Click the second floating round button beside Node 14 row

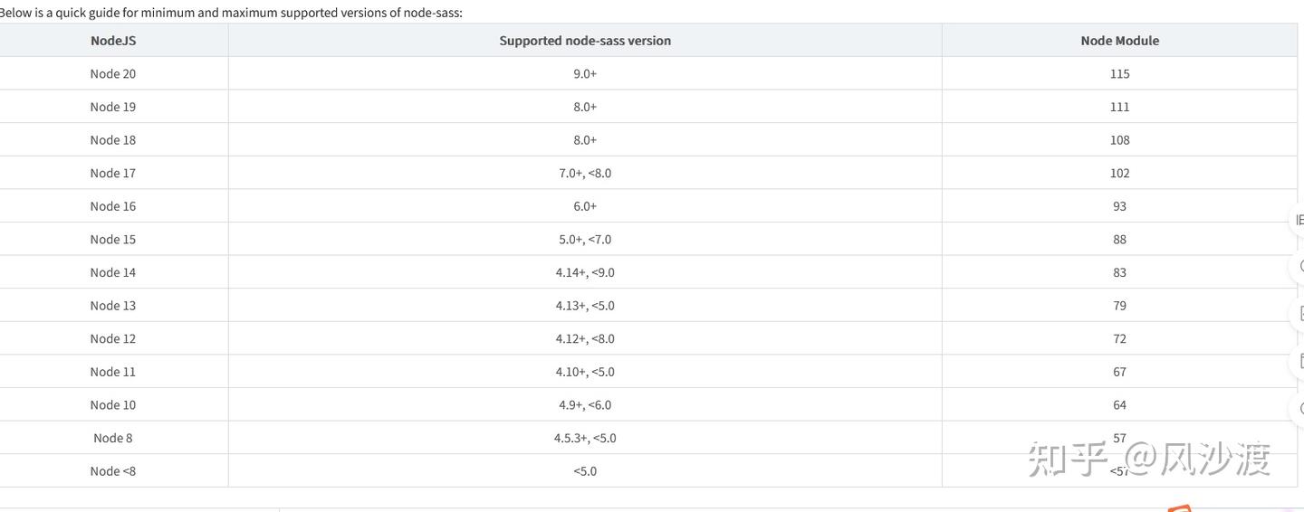[x=1299, y=267]
